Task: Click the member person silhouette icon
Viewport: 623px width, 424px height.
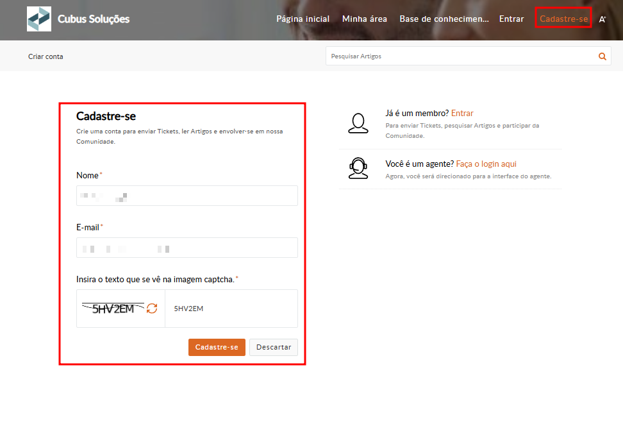Action: tap(358, 122)
